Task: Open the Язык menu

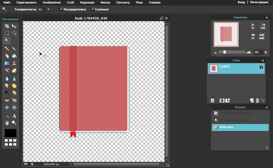Action: click(x=139, y=2)
